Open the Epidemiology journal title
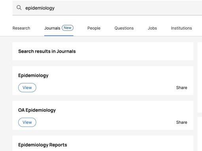This screenshot has width=202, height=151. click(x=33, y=75)
